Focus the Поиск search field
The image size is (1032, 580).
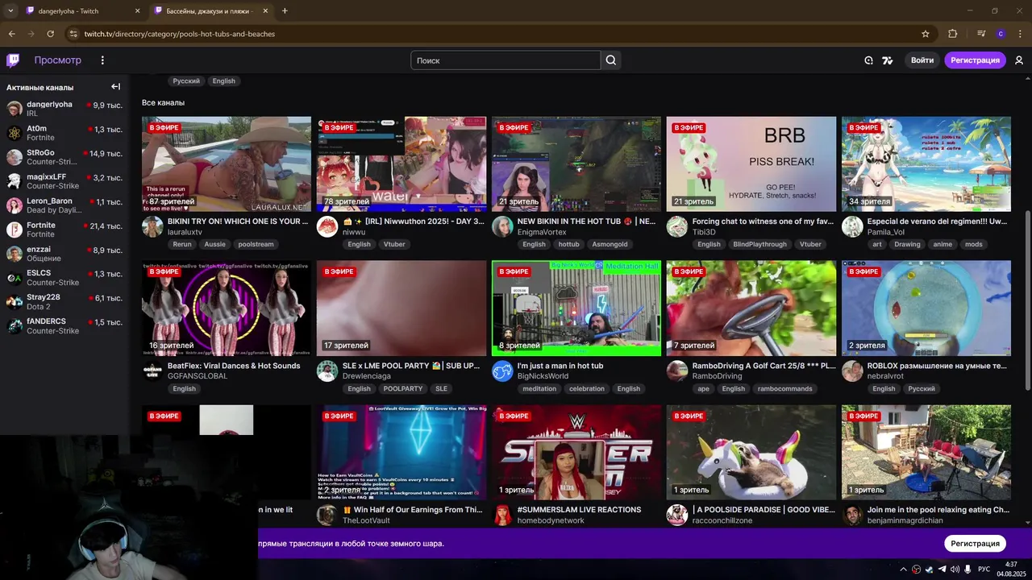click(x=506, y=60)
